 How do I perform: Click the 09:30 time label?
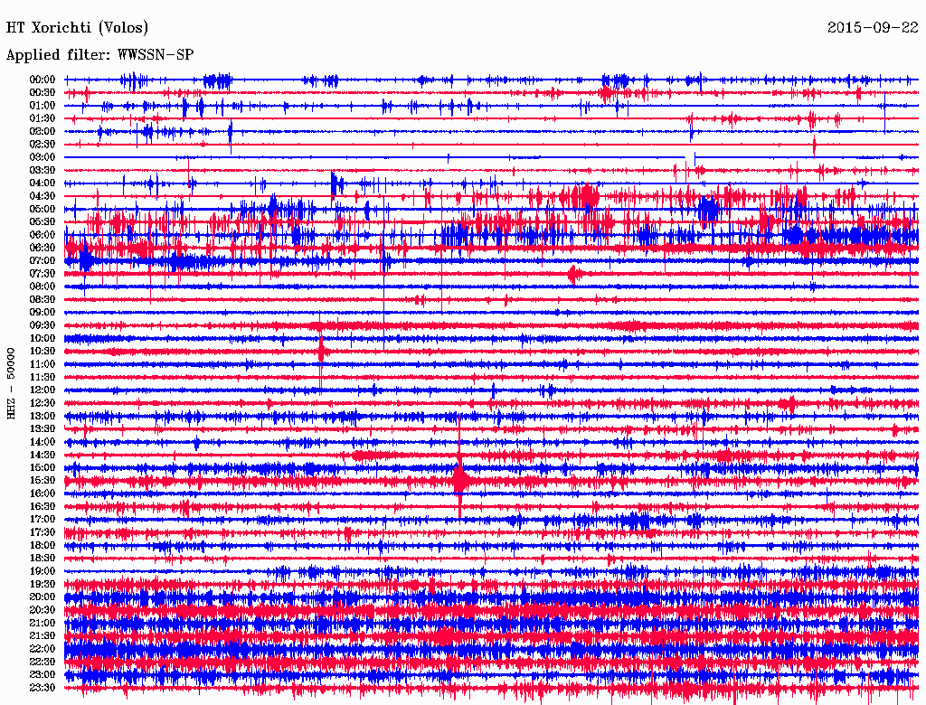point(43,325)
